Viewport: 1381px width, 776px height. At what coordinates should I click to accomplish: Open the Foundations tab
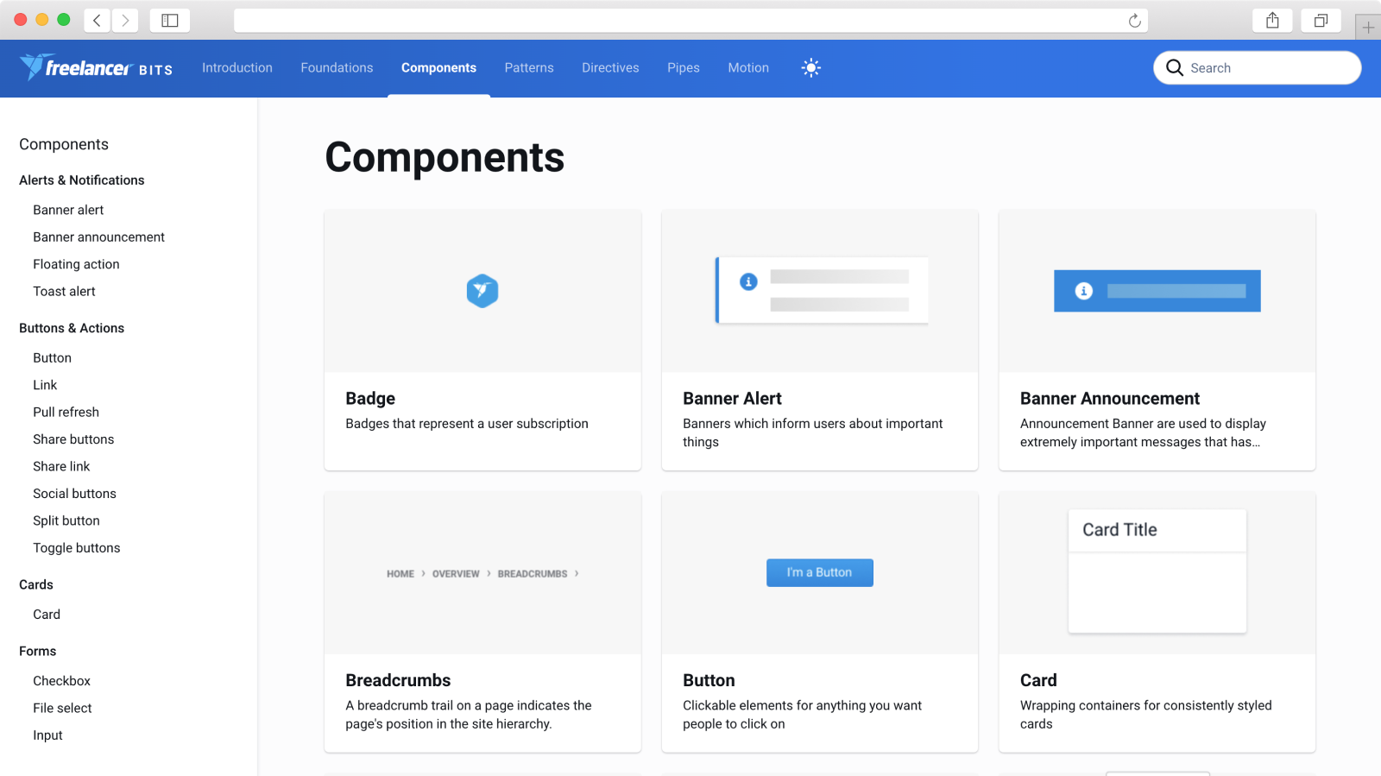tap(337, 67)
